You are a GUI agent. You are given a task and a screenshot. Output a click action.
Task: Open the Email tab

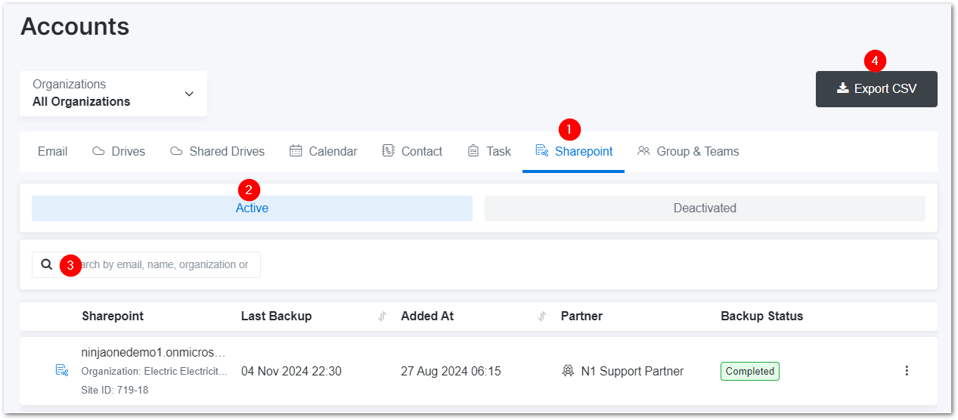[x=52, y=151]
